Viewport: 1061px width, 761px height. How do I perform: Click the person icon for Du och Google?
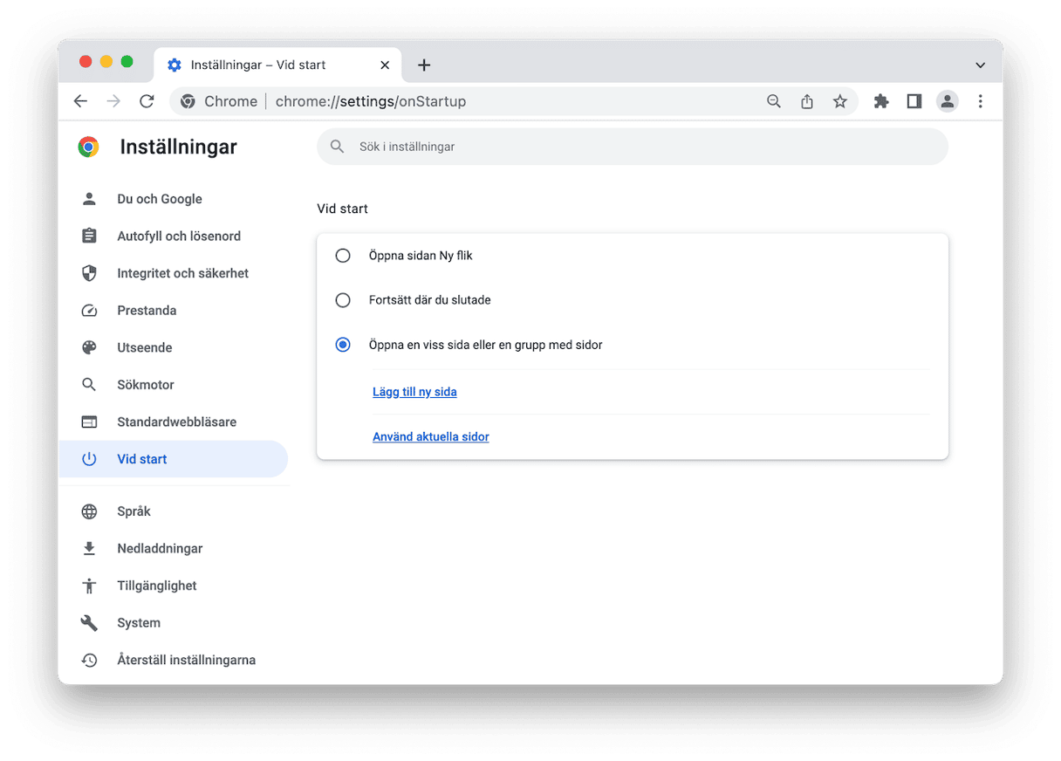click(89, 199)
